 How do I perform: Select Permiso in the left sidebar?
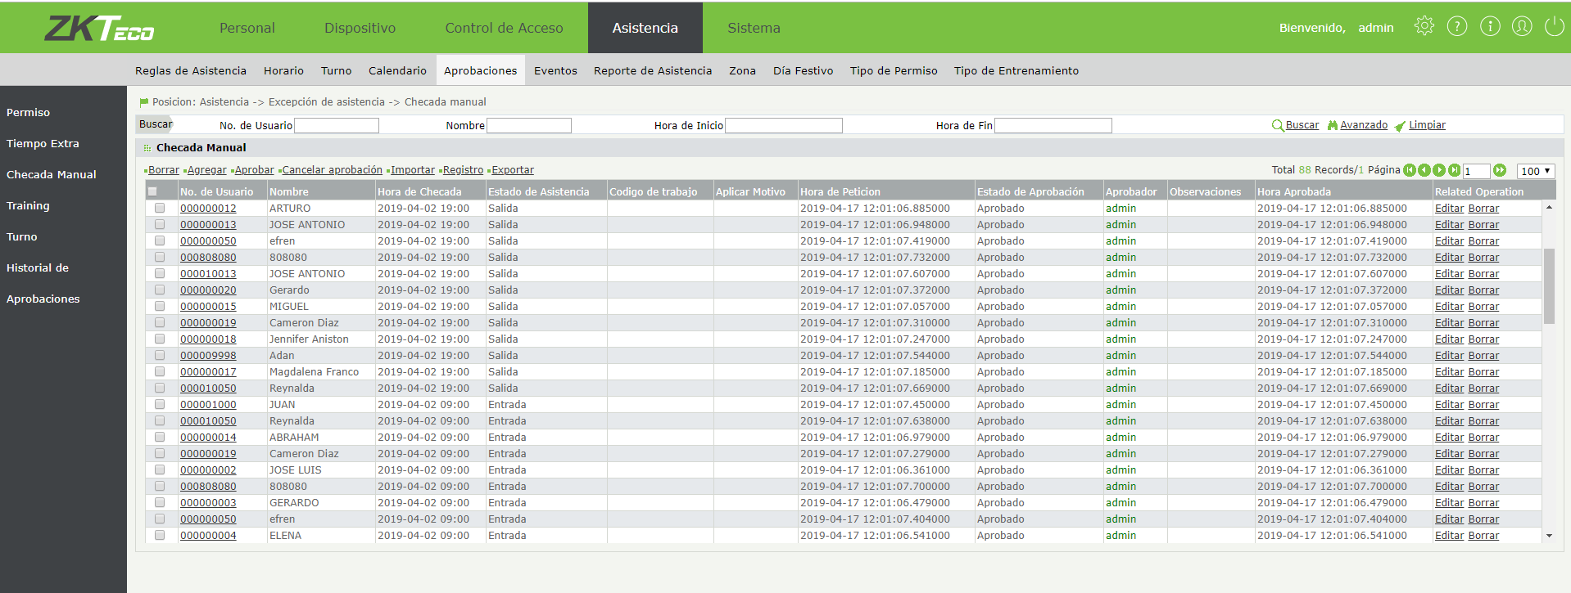click(x=29, y=112)
